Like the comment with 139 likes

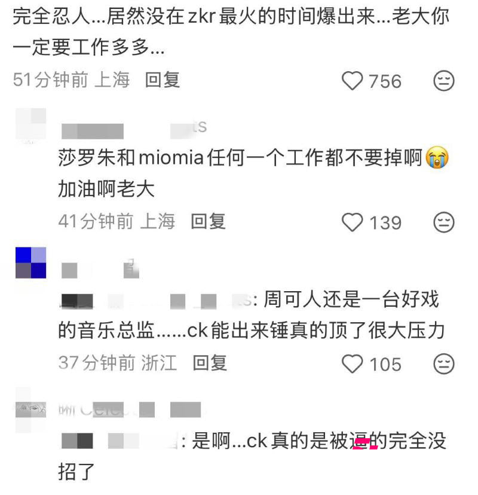pos(352,222)
